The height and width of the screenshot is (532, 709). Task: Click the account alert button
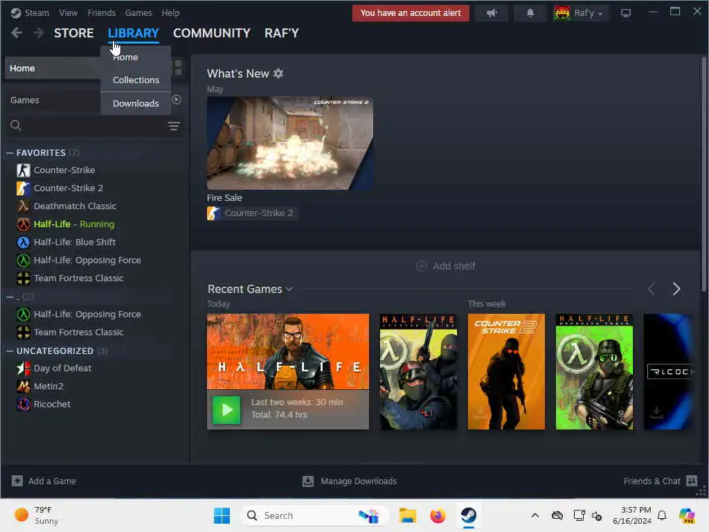click(411, 13)
